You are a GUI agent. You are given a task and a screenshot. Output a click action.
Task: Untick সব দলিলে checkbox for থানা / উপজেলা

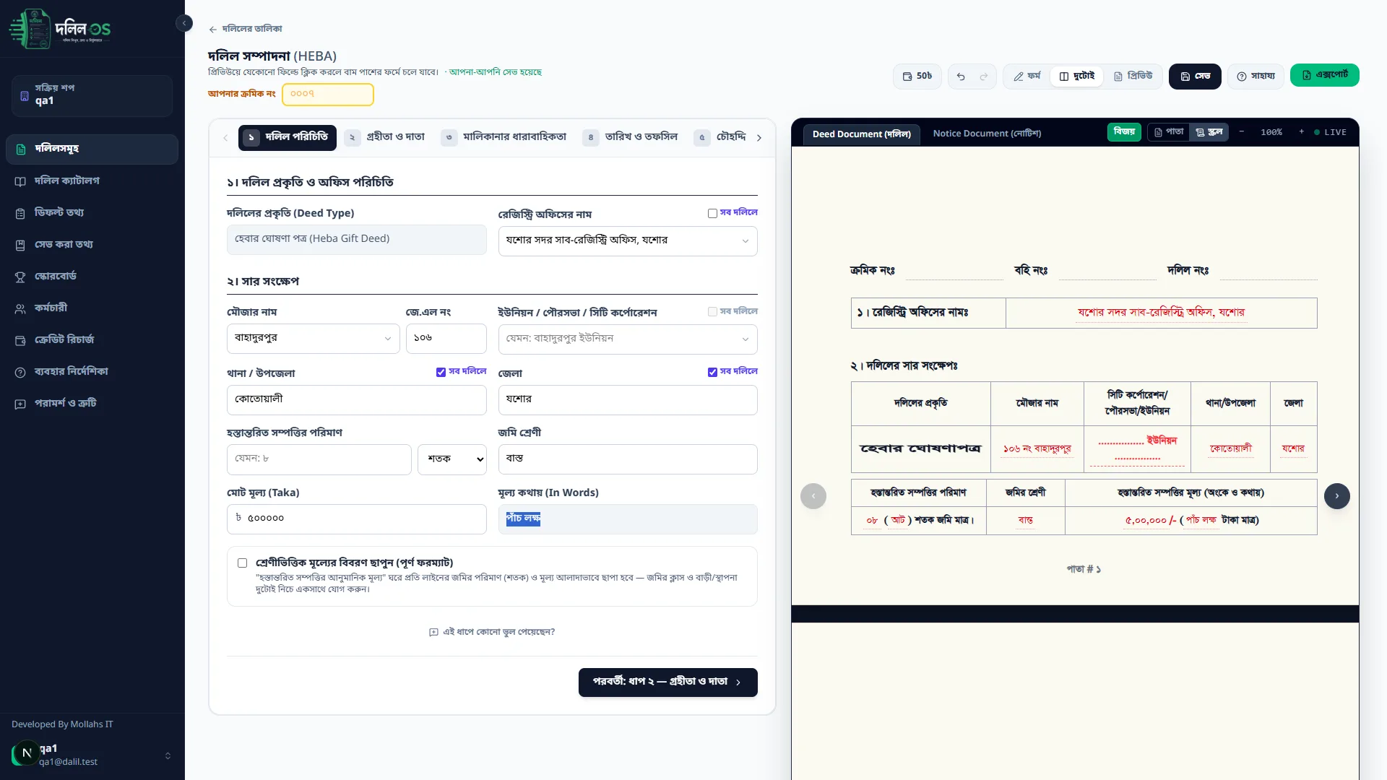pos(441,372)
